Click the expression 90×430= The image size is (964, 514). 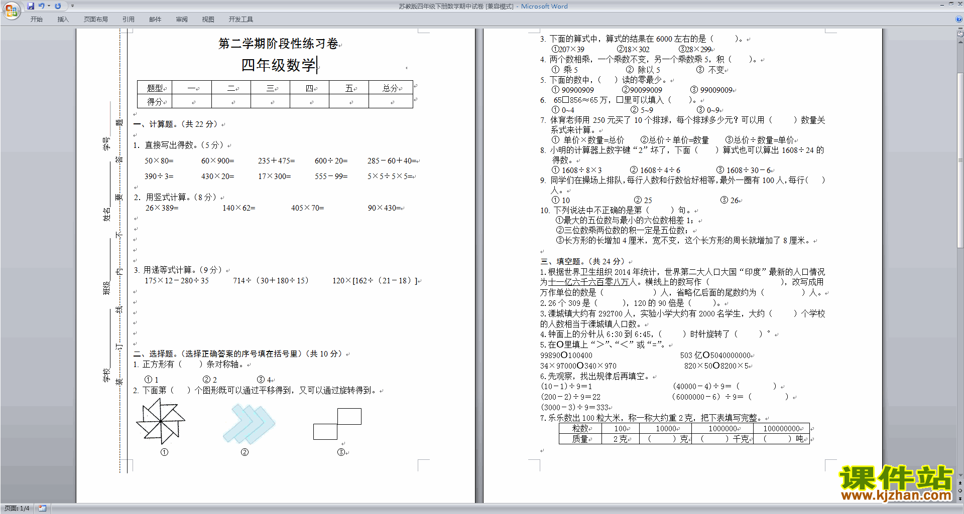385,208
